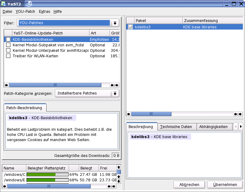Viewport: 245px width, 192px height.
Task: Click the /windows/C name cell
Action: (14, 174)
